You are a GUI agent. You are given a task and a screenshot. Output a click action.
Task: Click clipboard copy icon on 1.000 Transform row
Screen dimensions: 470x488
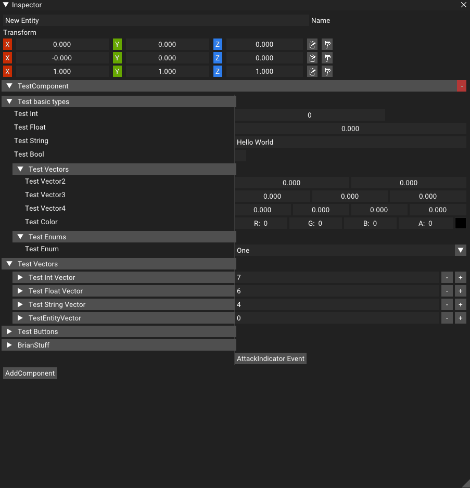pyautogui.click(x=312, y=72)
